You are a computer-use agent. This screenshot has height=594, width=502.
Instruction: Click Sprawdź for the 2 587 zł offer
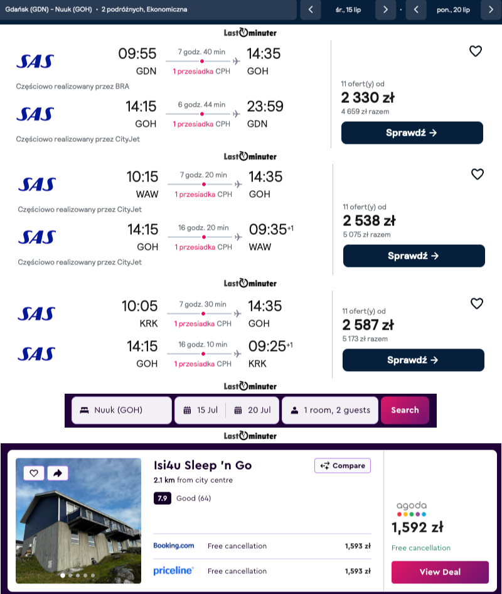point(413,360)
